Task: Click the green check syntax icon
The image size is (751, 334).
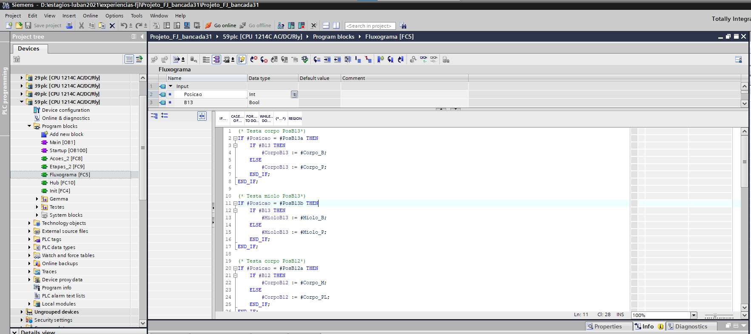Action: (x=305, y=59)
